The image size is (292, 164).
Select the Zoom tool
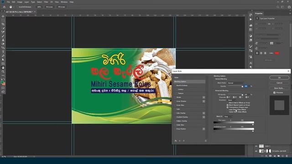pyautogui.click(x=3, y=72)
